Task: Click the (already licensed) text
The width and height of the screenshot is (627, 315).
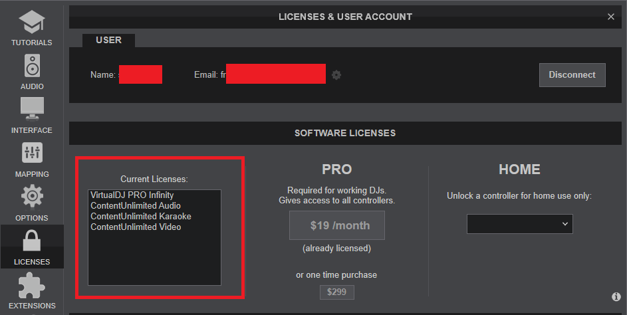Action: [336, 249]
